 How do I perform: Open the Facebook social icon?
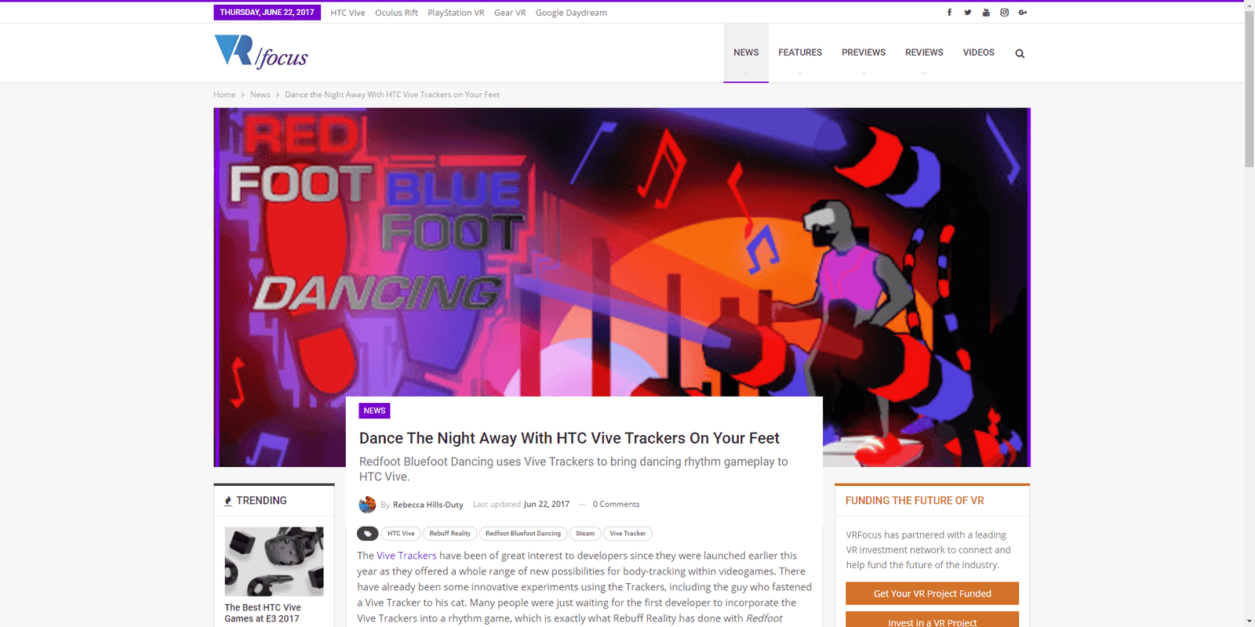pyautogui.click(x=949, y=13)
